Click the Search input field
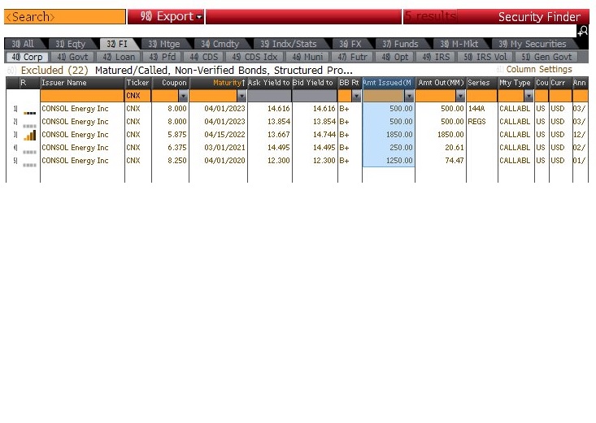Screen dimensions: 596x423 (64, 17)
